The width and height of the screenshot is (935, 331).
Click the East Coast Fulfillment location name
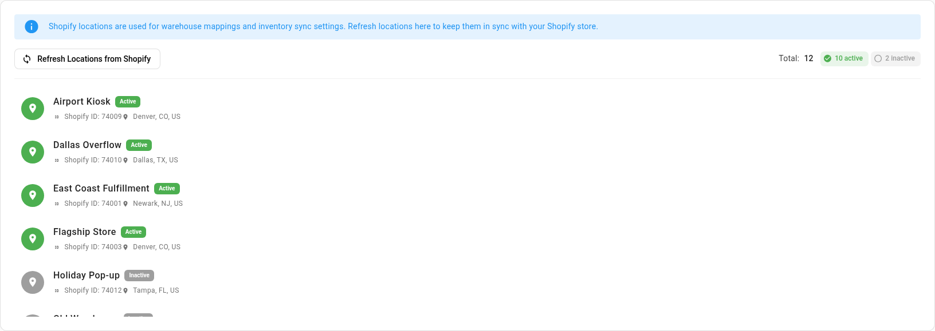[x=101, y=188]
